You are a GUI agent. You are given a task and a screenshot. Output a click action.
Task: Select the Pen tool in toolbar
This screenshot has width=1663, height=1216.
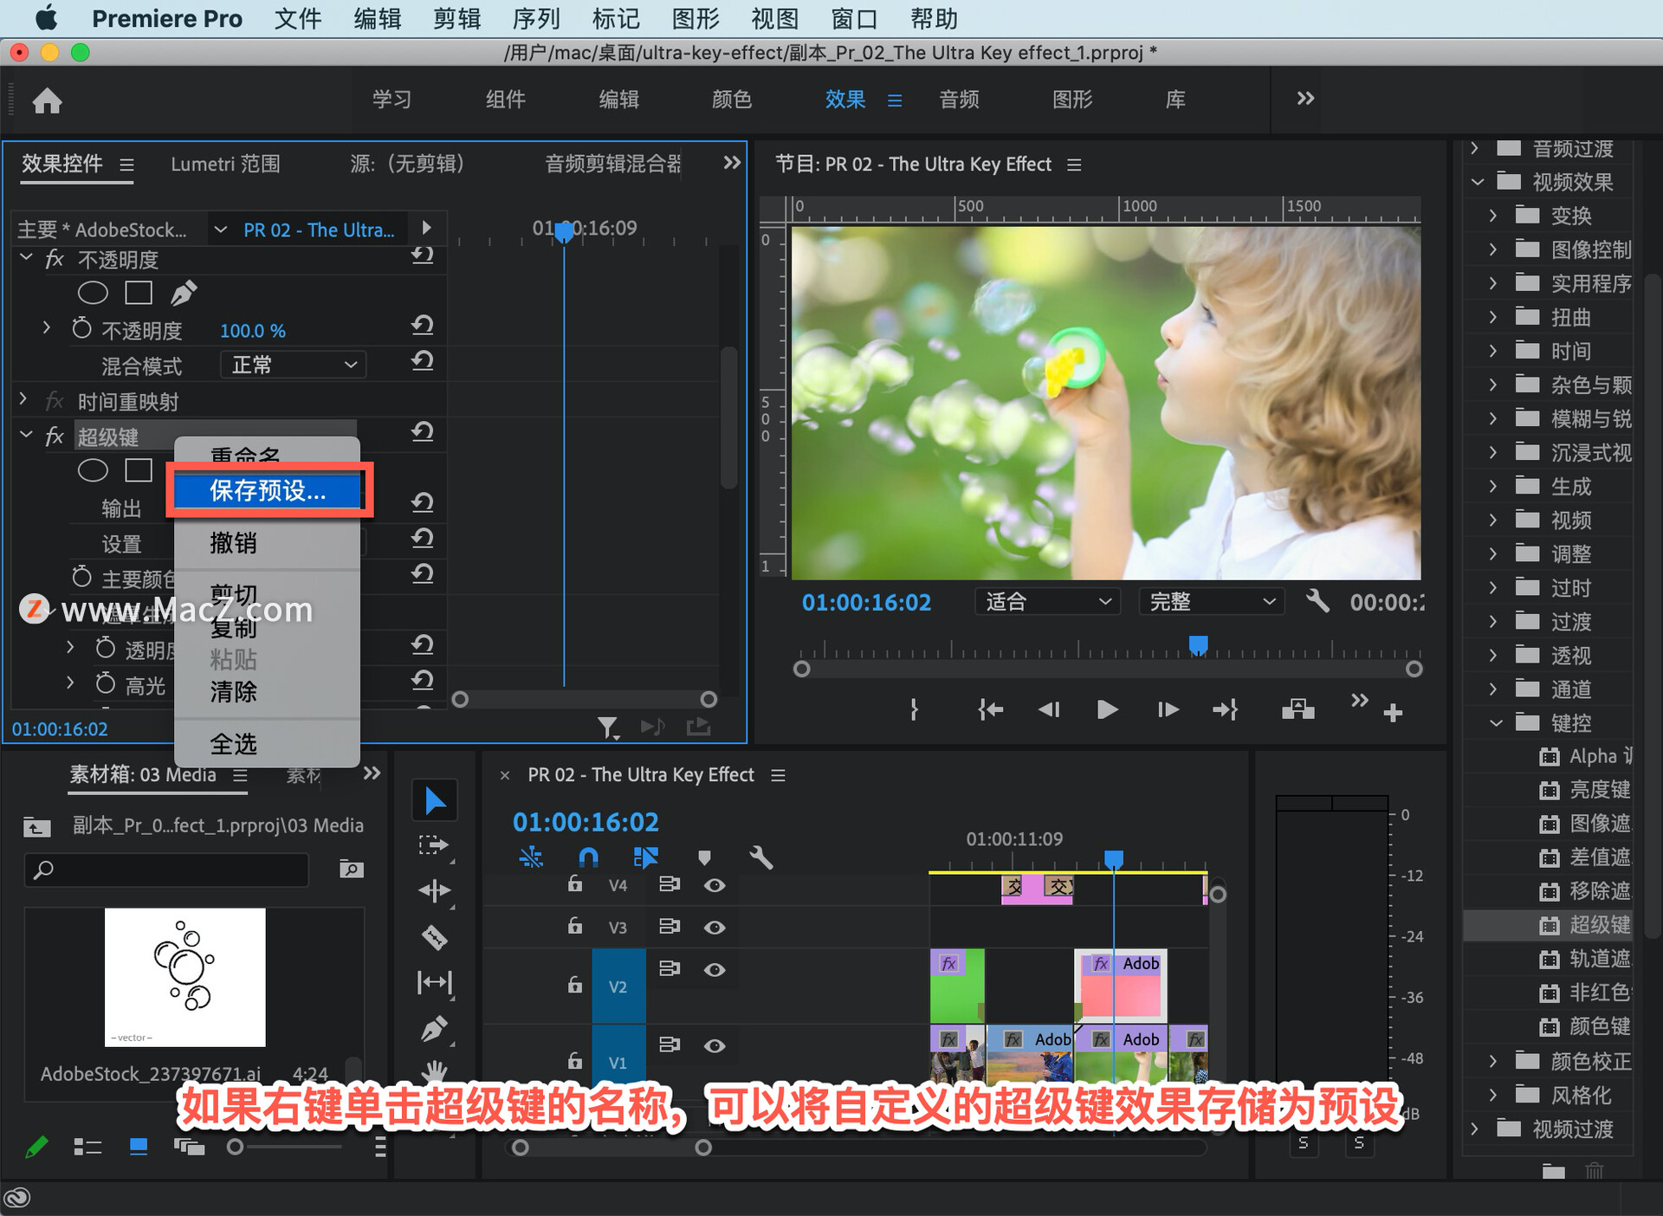pyautogui.click(x=434, y=1029)
